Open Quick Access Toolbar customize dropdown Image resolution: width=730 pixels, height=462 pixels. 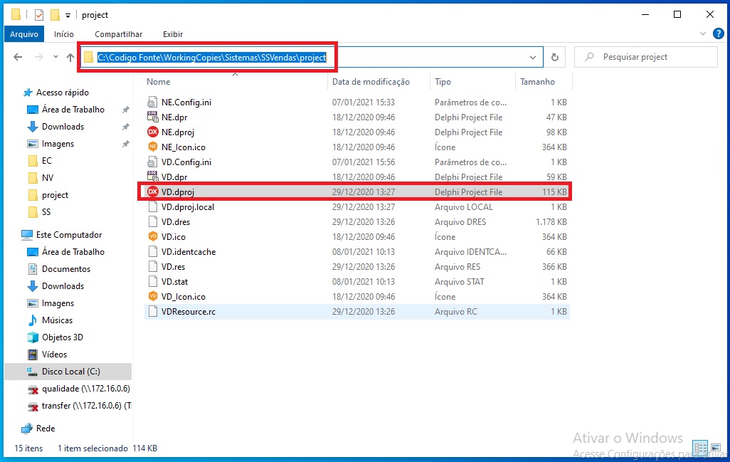click(68, 15)
